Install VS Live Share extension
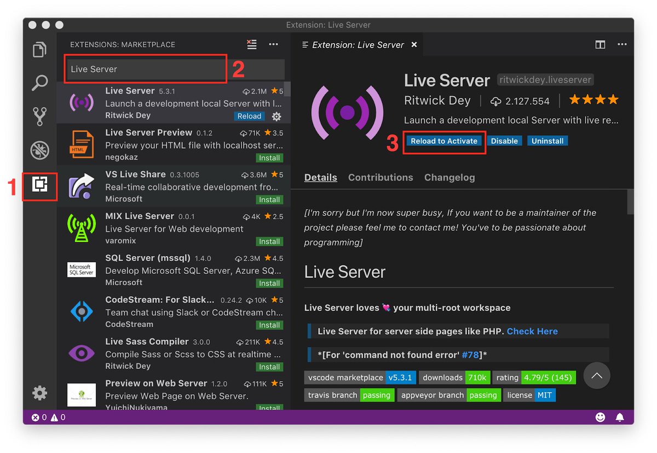Image resolution: width=657 pixels, height=453 pixels. tap(269, 199)
